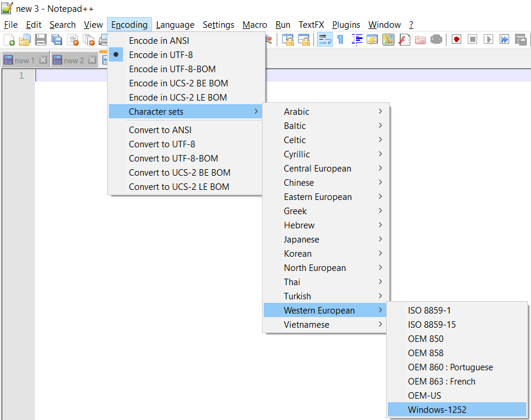Expand the Vietnamese submenu
The image size is (531, 420).
tap(326, 325)
